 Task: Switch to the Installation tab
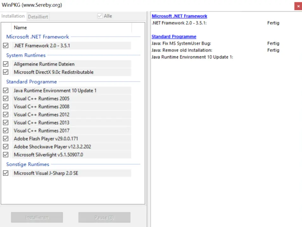coord(13,16)
